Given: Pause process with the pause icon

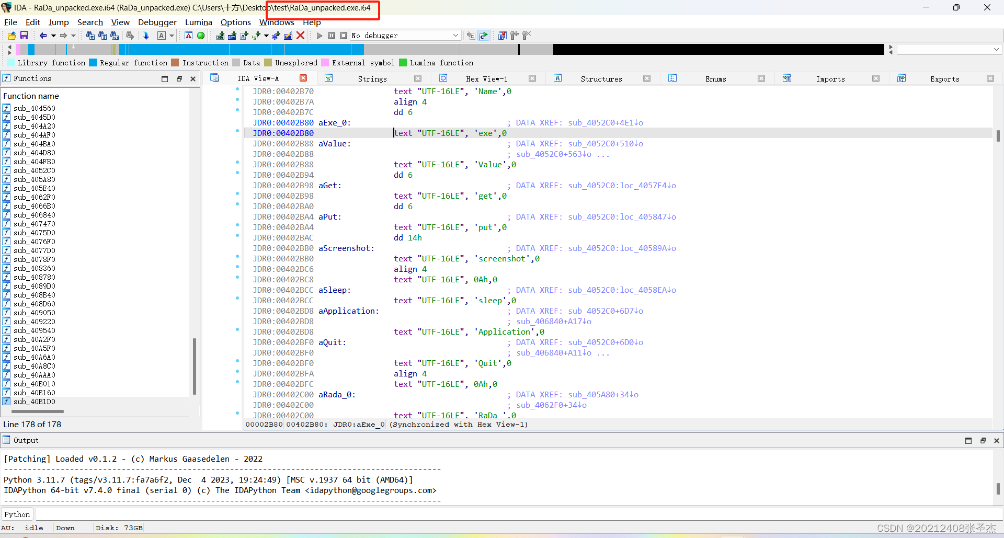Looking at the screenshot, I should pyautogui.click(x=332, y=36).
